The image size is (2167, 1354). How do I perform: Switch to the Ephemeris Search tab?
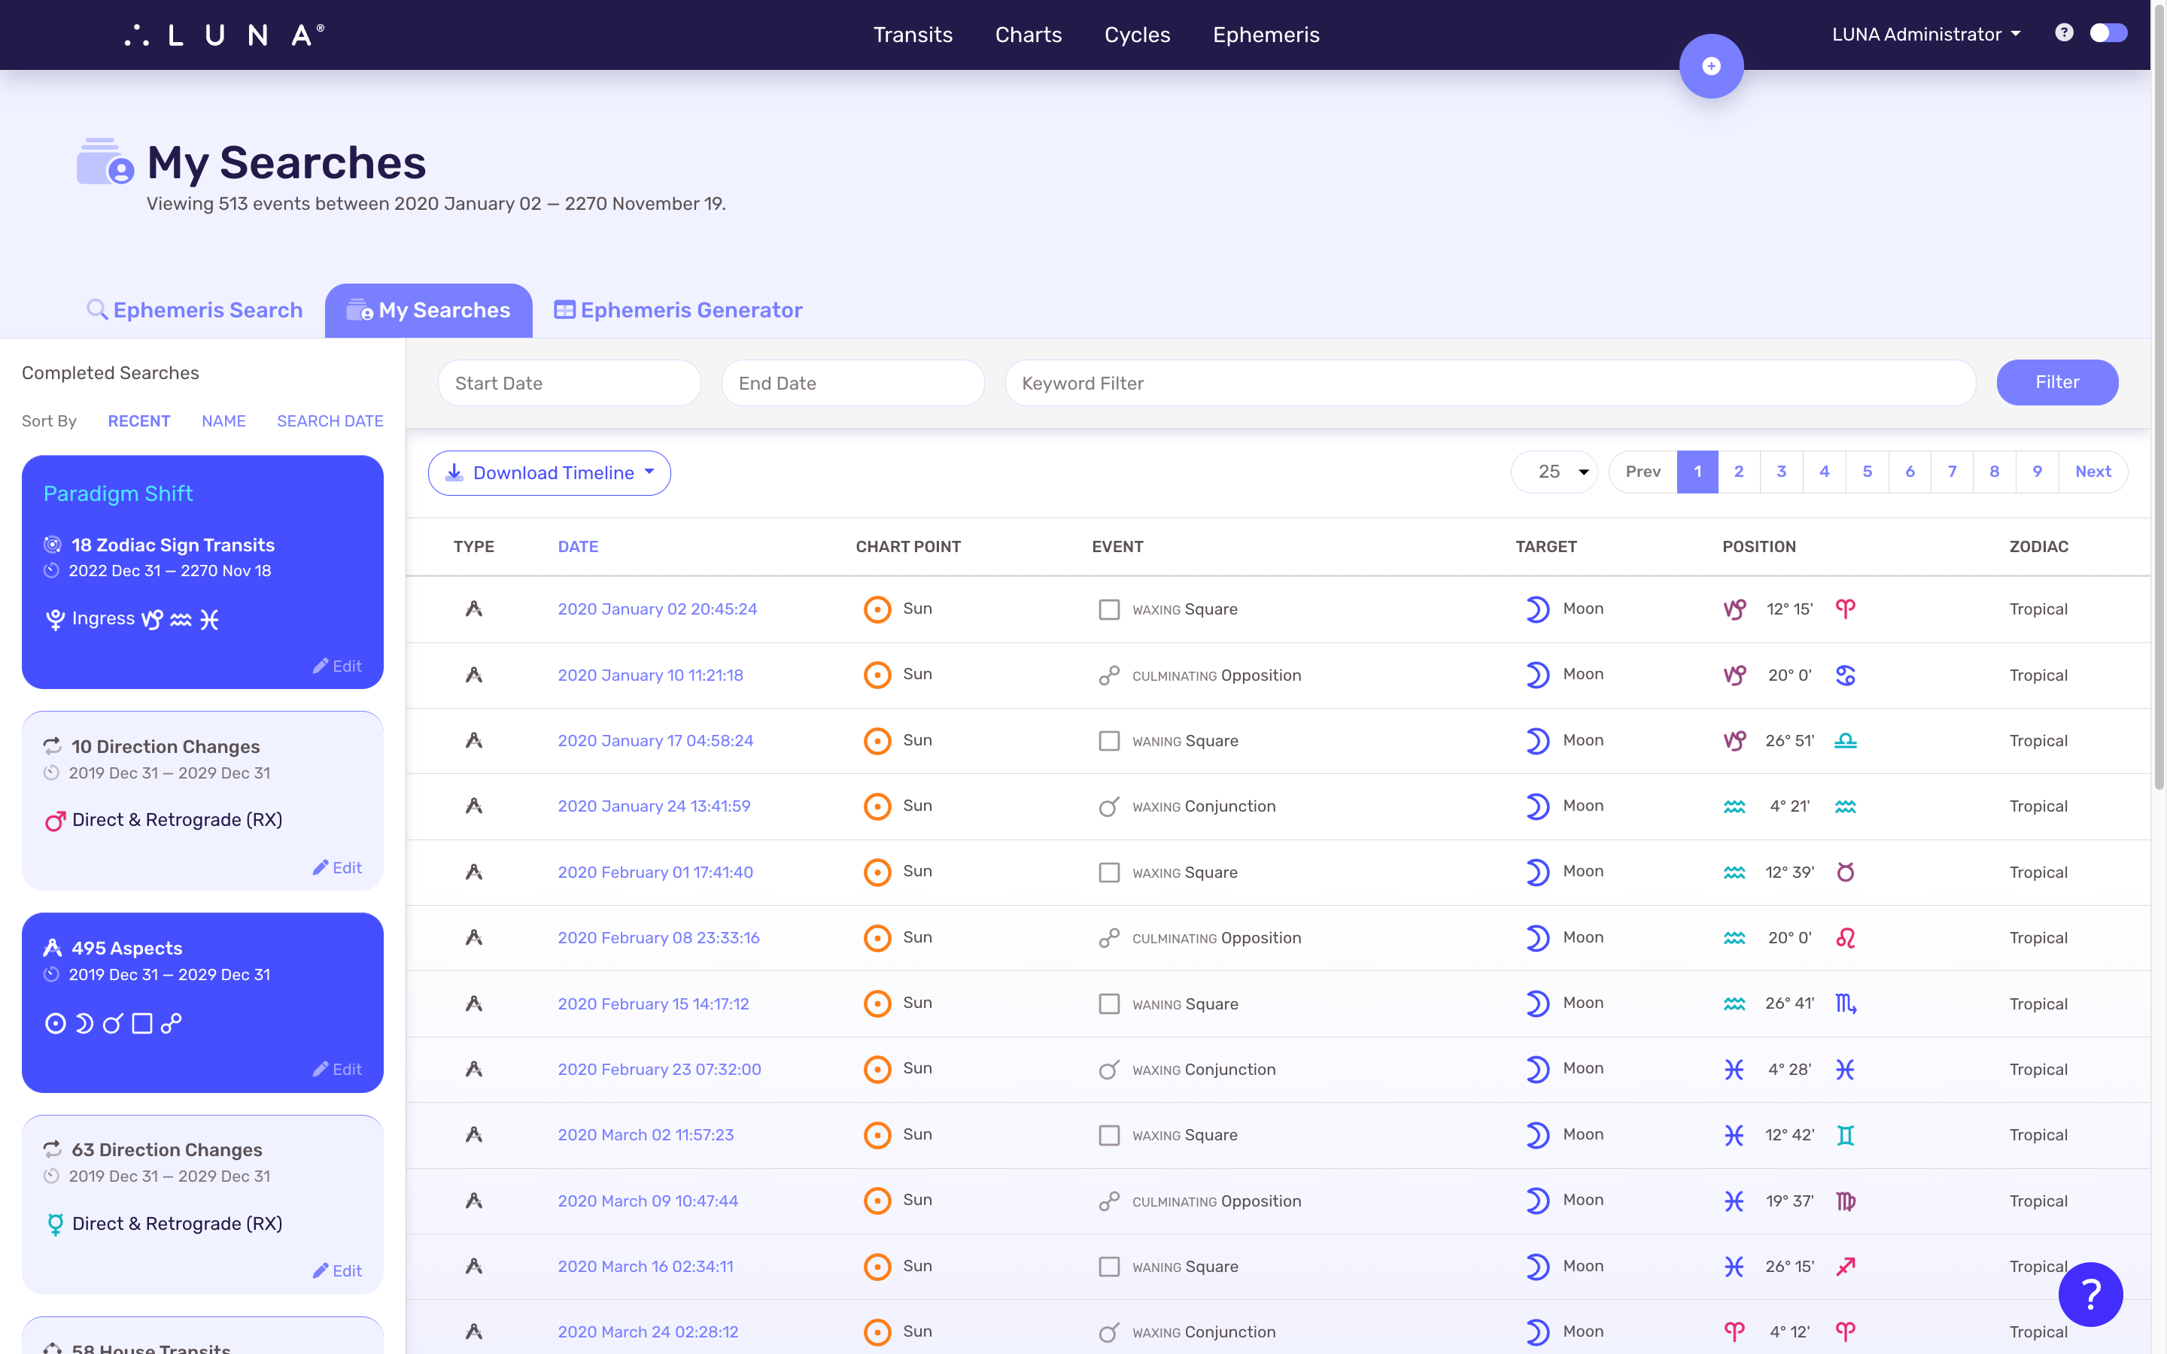(x=193, y=309)
